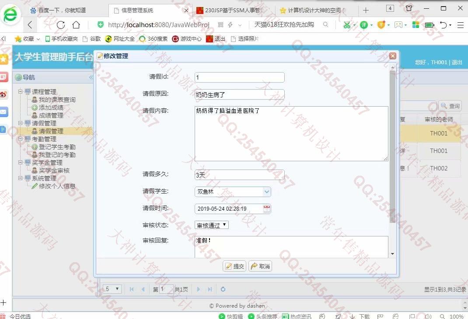Open search magnifier in browser search box

coord(325,24)
